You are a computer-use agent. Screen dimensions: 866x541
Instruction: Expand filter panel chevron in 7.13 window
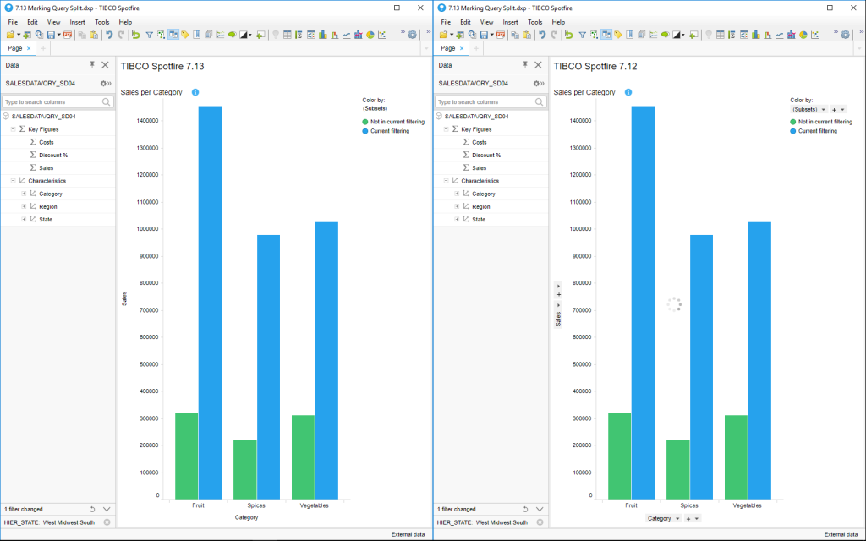tap(107, 509)
